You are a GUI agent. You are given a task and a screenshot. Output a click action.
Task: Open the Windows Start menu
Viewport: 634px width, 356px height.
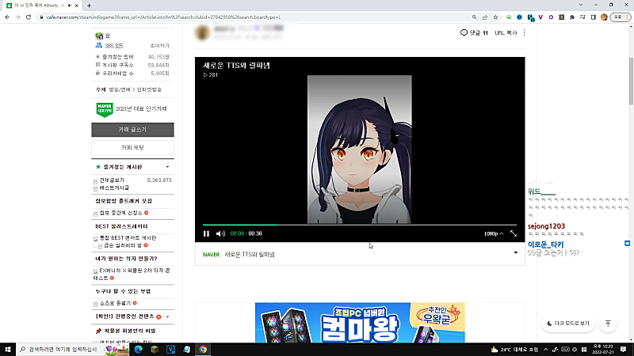coord(8,349)
